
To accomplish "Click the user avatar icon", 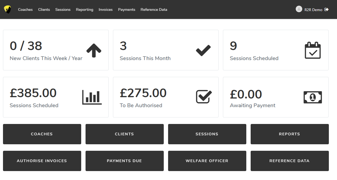I will (x=299, y=9).
